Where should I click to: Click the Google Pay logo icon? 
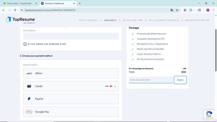point(29,112)
